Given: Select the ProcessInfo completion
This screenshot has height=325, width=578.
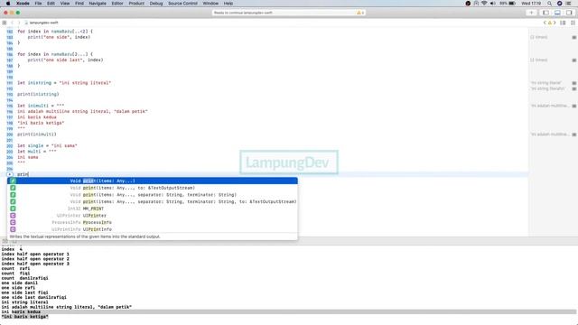Looking at the screenshot, I should pyautogui.click(x=153, y=222).
